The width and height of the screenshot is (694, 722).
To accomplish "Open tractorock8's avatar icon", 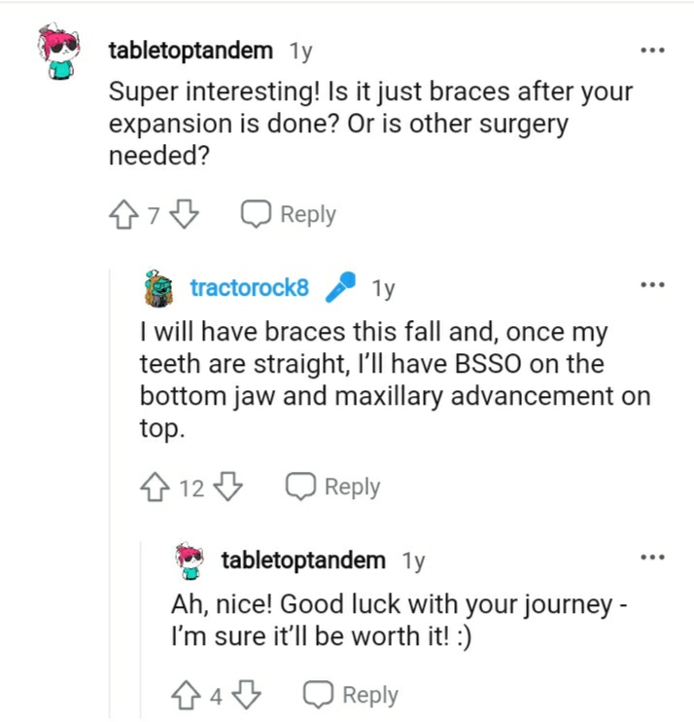I will [158, 289].
